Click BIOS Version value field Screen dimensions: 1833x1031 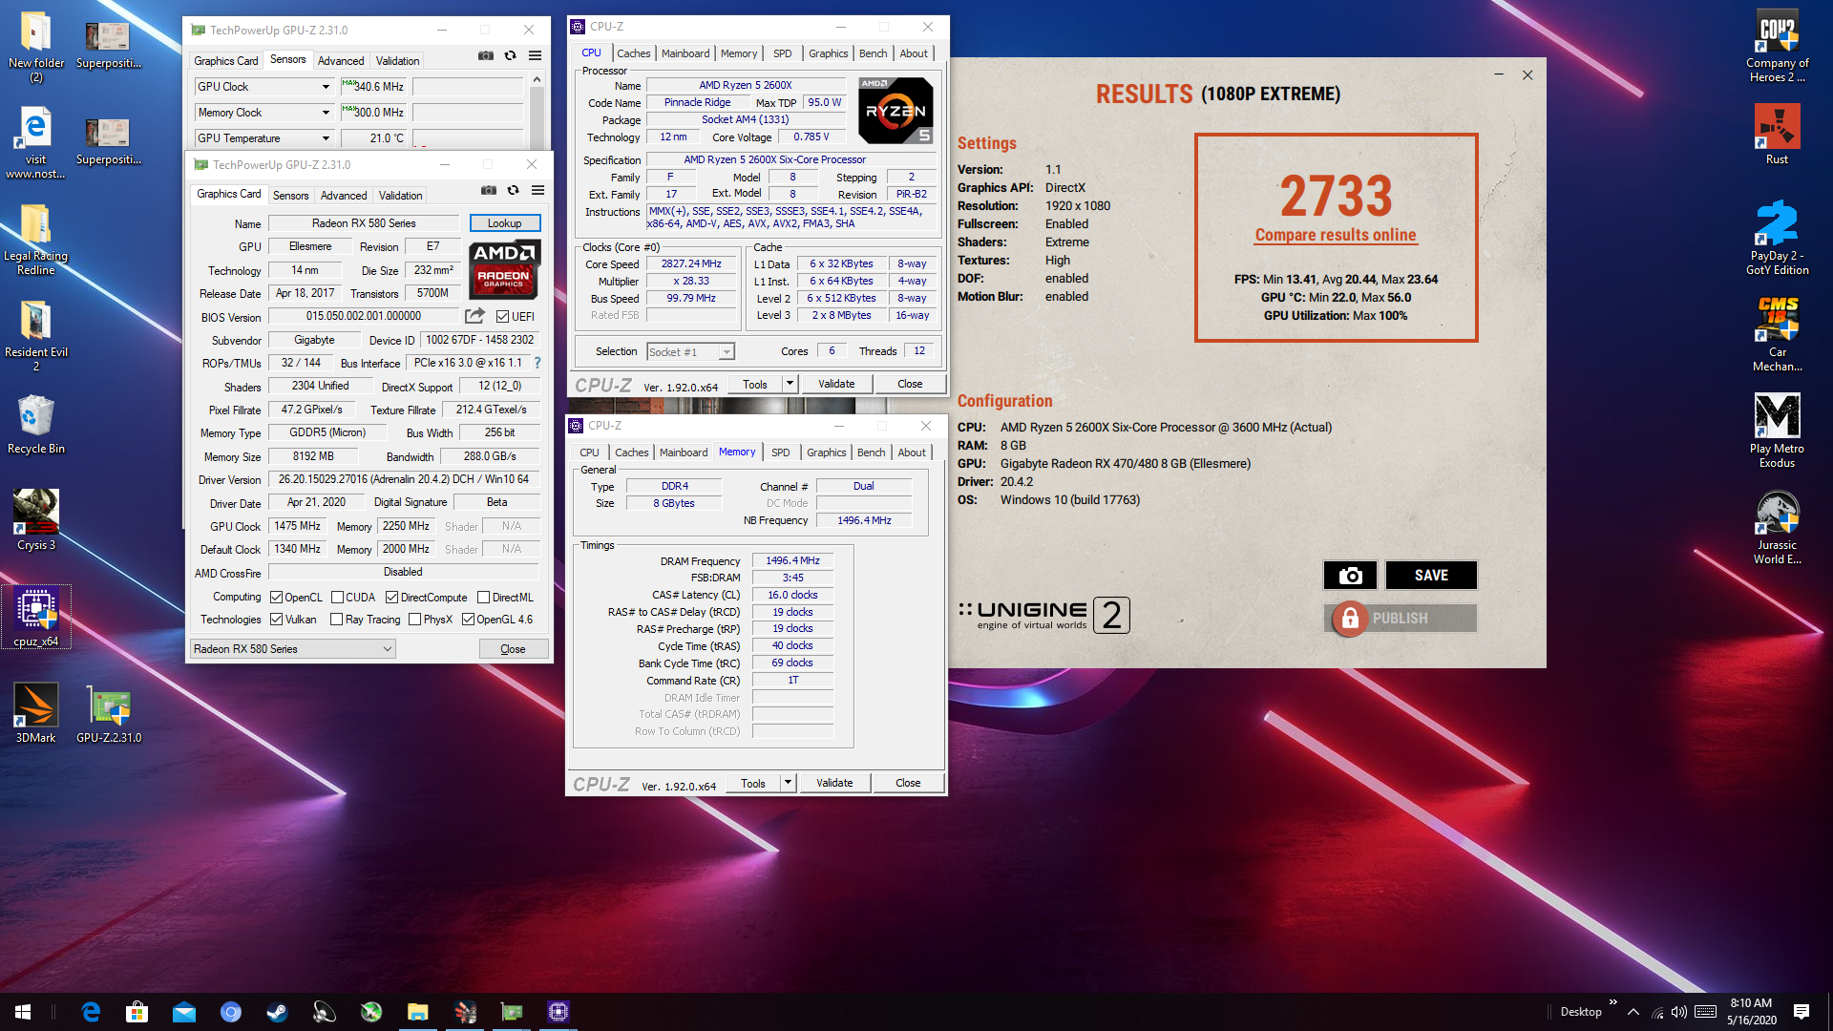point(364,316)
